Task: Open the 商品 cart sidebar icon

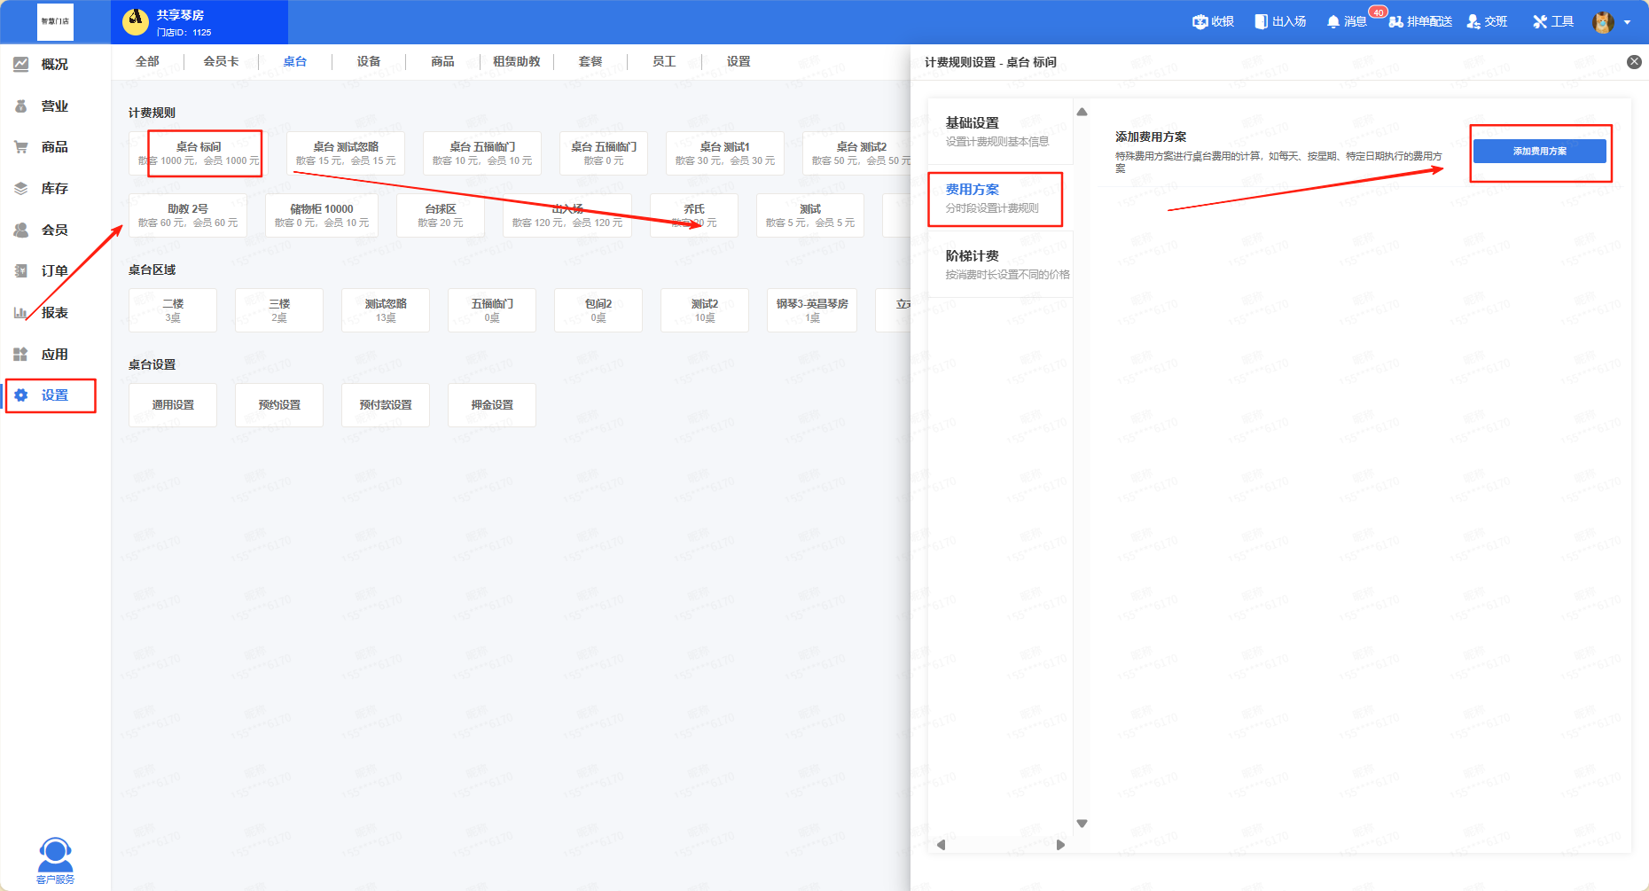Action: click(21, 146)
